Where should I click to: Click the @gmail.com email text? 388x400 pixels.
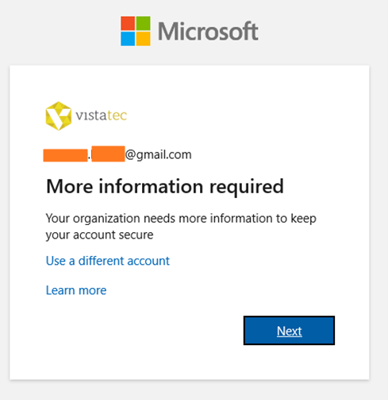point(159,154)
